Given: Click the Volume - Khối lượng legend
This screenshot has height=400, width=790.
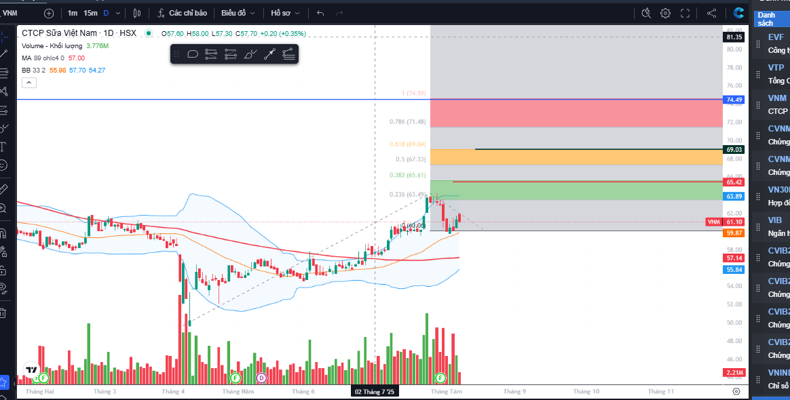Looking at the screenshot, I should (65, 46).
